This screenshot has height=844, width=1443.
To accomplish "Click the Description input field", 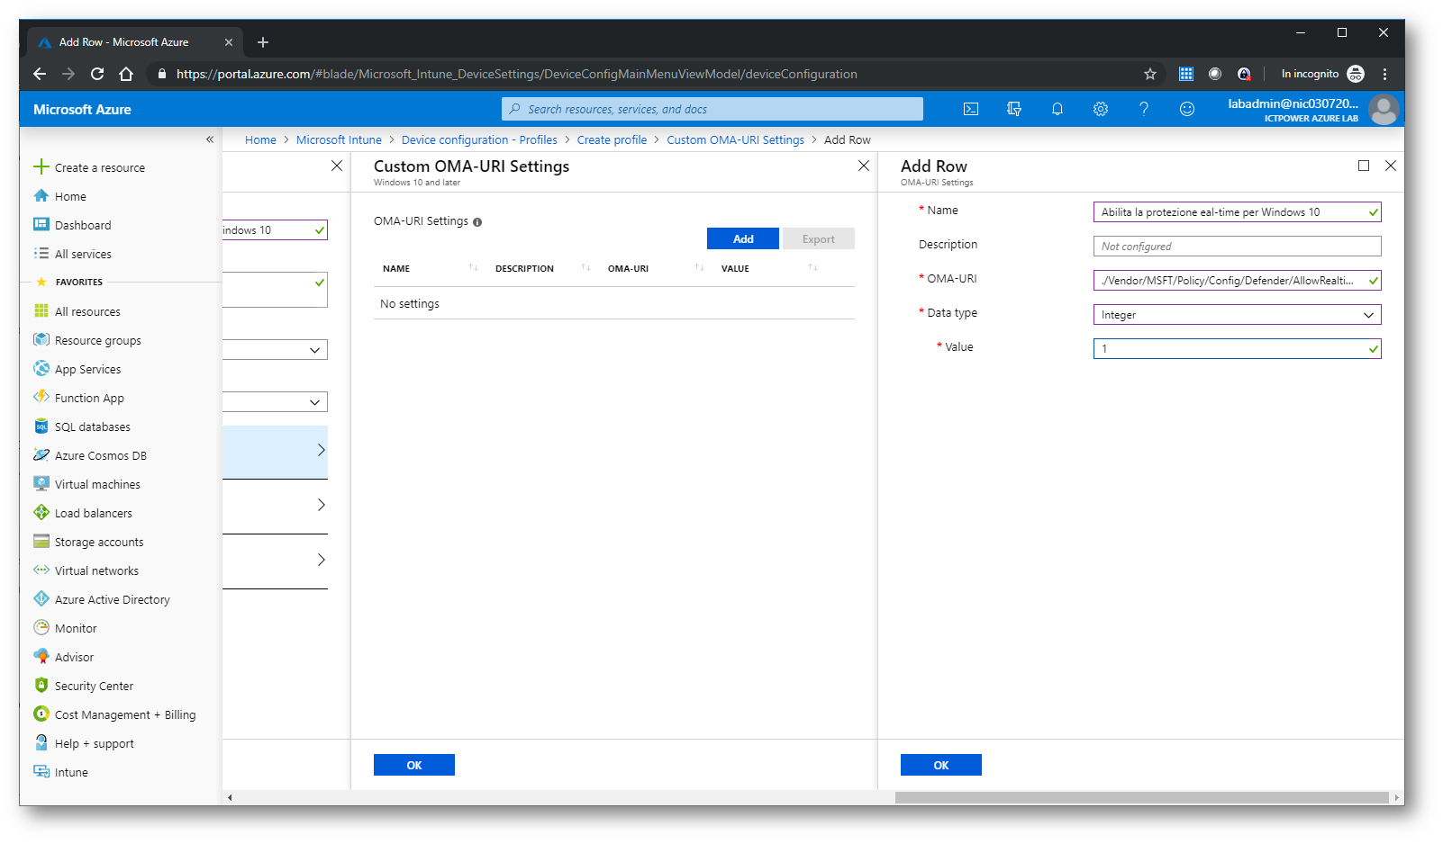I will (1237, 247).
